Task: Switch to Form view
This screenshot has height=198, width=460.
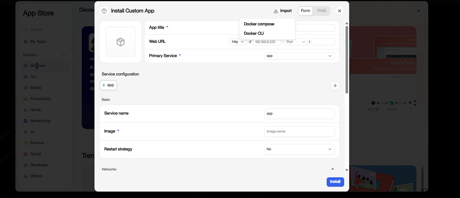Action: (305, 11)
